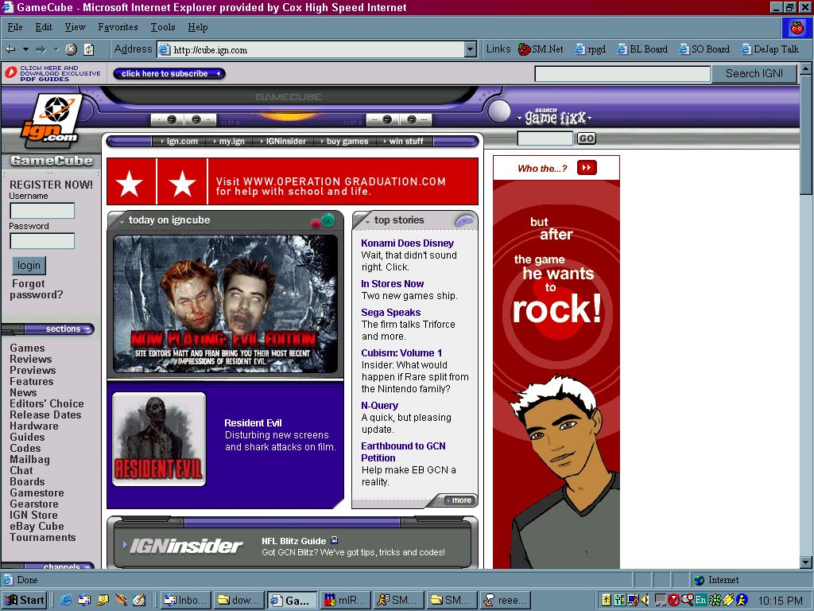Image resolution: width=814 pixels, height=611 pixels.
Task: Click the browser Stop button
Action: (x=71, y=49)
